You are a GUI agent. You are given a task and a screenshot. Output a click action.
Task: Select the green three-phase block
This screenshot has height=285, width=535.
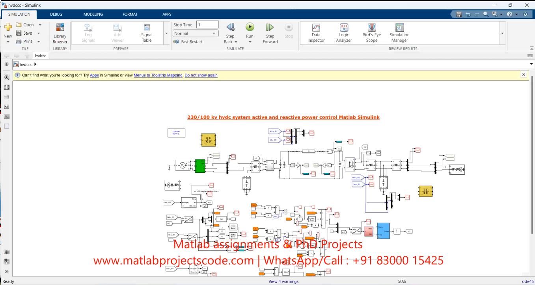click(200, 166)
